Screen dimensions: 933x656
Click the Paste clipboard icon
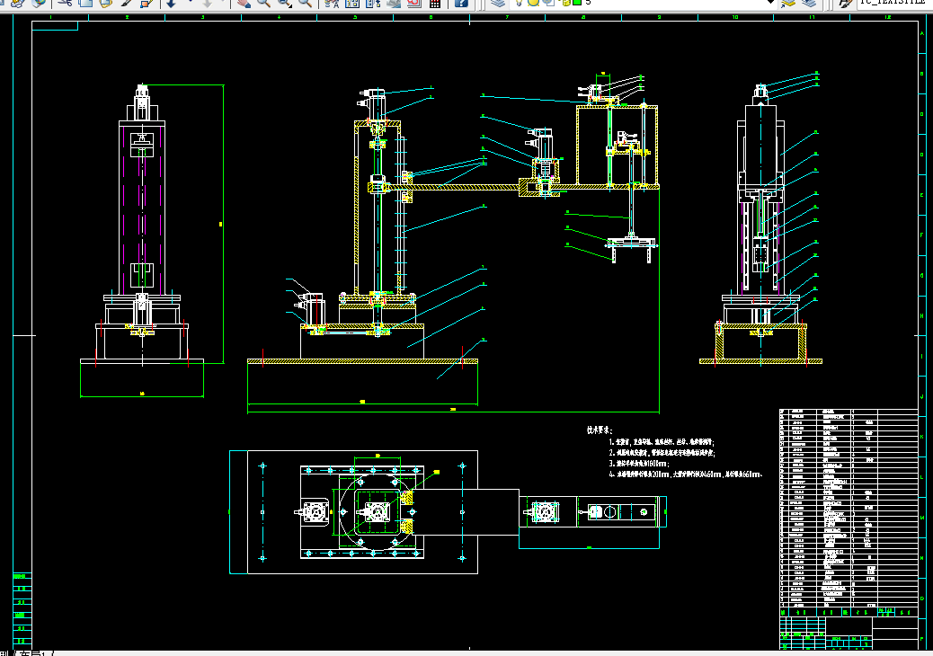(105, 3)
